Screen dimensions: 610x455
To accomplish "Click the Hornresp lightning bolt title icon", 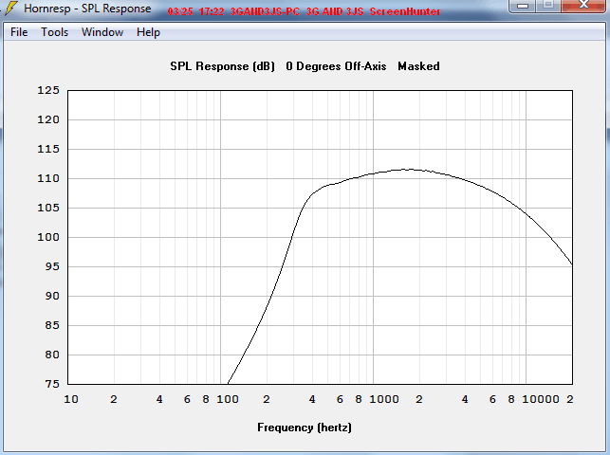I will (11, 9).
